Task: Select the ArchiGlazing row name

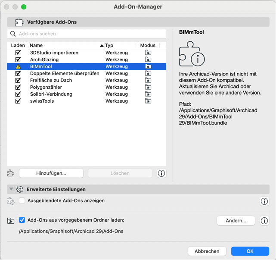Action: [44, 60]
